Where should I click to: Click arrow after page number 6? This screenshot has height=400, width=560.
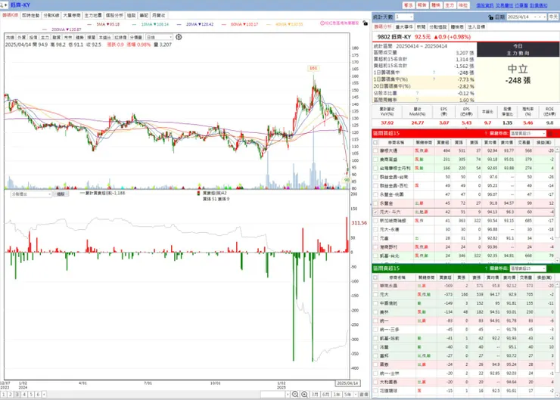44,394
